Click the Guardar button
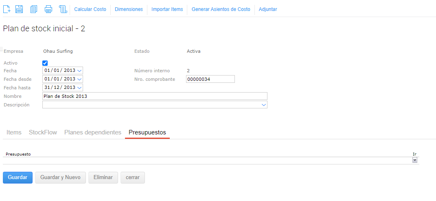Viewport: 436px width, 201px height. (18, 177)
